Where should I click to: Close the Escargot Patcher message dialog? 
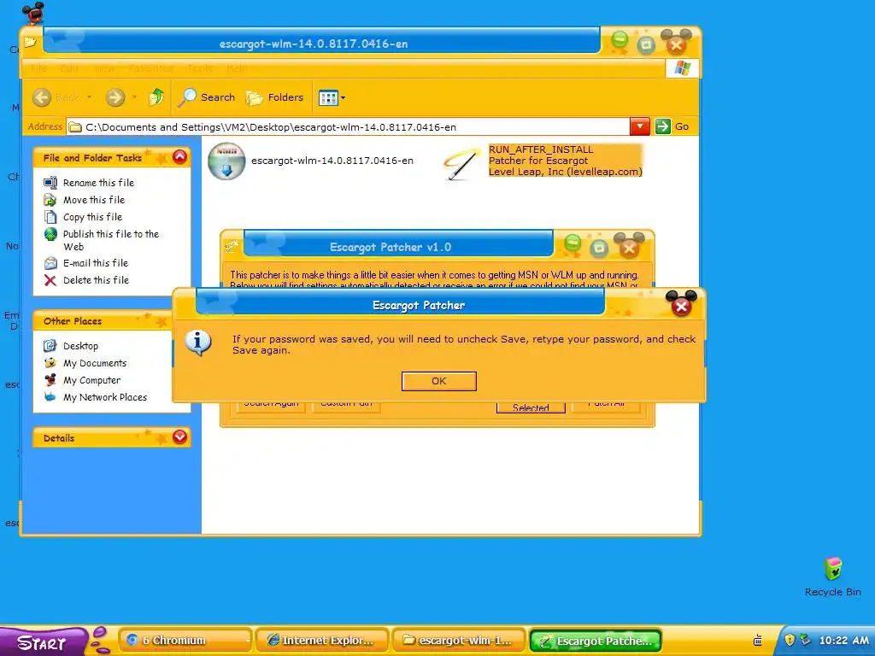coord(681,307)
